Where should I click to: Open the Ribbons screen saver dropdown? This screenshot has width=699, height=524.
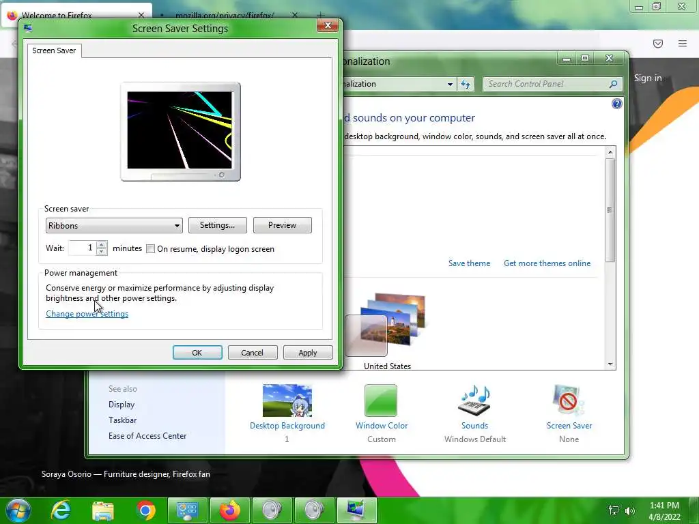(x=114, y=225)
